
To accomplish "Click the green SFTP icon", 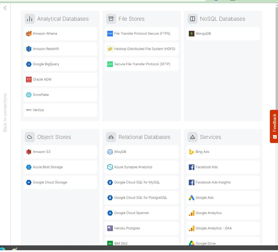I will coord(110,64).
